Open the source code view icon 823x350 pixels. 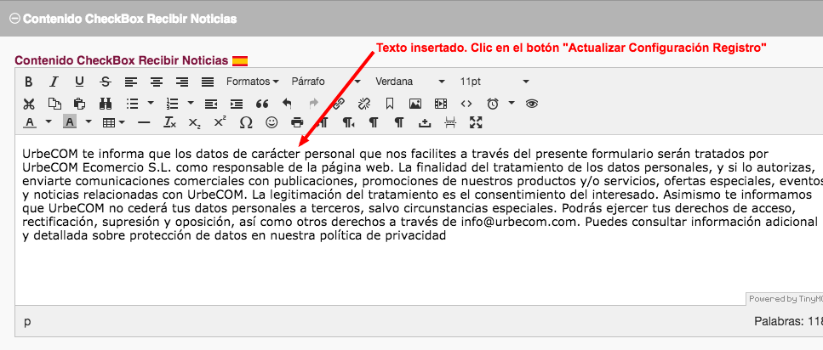(x=466, y=104)
